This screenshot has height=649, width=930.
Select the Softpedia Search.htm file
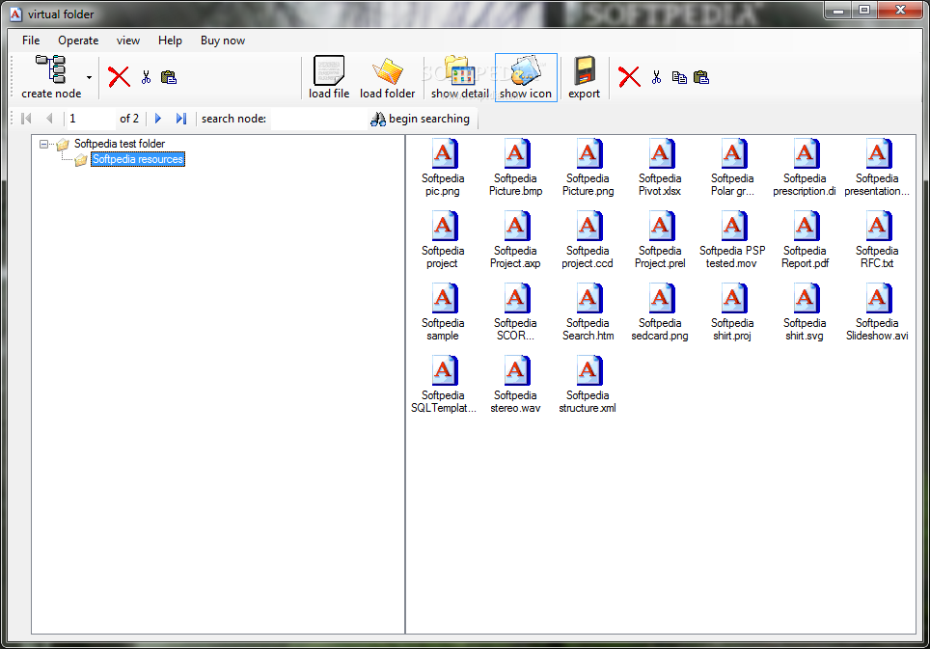click(x=588, y=311)
